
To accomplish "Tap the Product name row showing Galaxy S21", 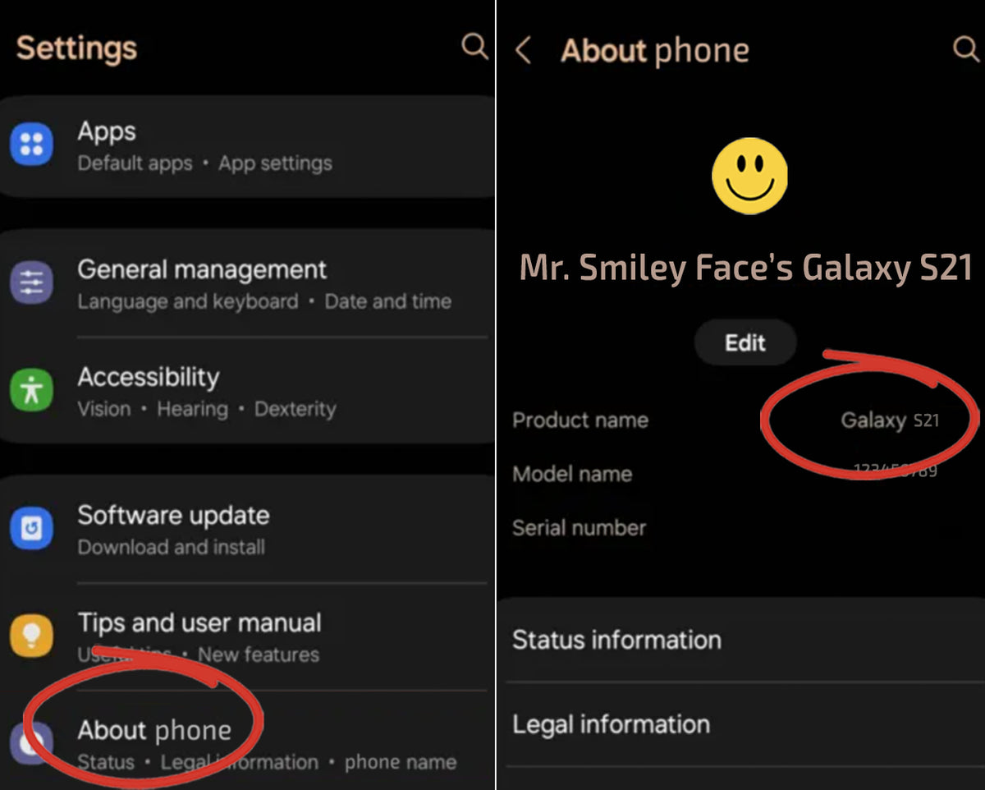I will (742, 420).
